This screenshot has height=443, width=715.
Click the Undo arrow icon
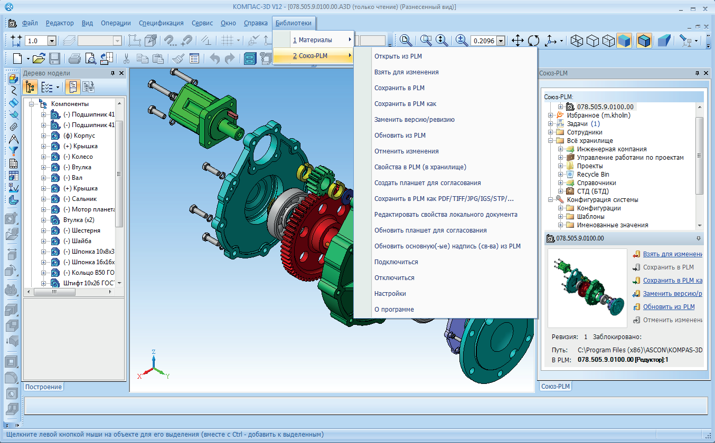tap(214, 59)
